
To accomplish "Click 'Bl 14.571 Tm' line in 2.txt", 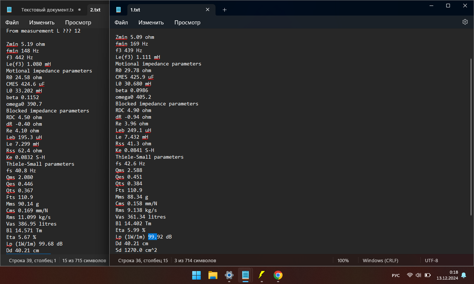I will point(24,230).
